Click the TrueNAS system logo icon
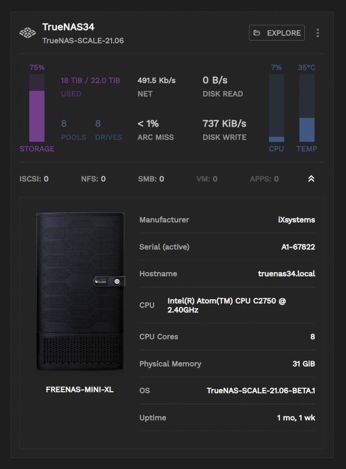Viewport: 346px width, 469px height. [x=27, y=33]
